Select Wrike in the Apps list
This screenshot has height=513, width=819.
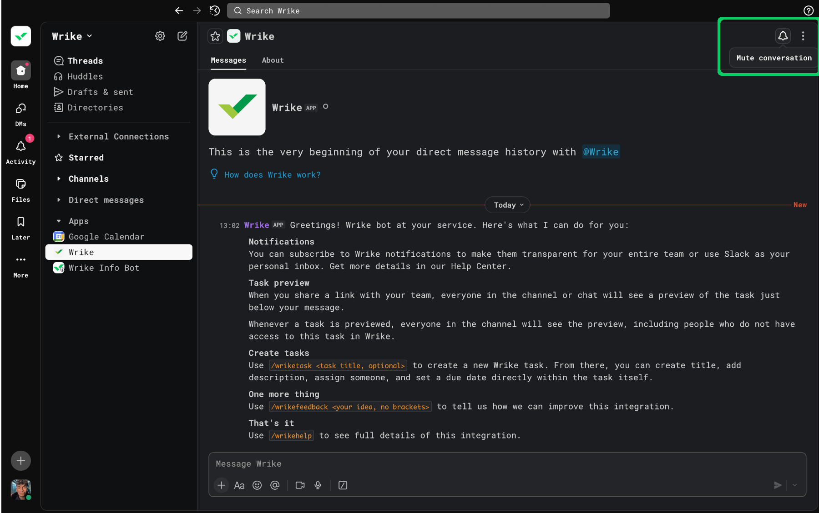coord(81,252)
